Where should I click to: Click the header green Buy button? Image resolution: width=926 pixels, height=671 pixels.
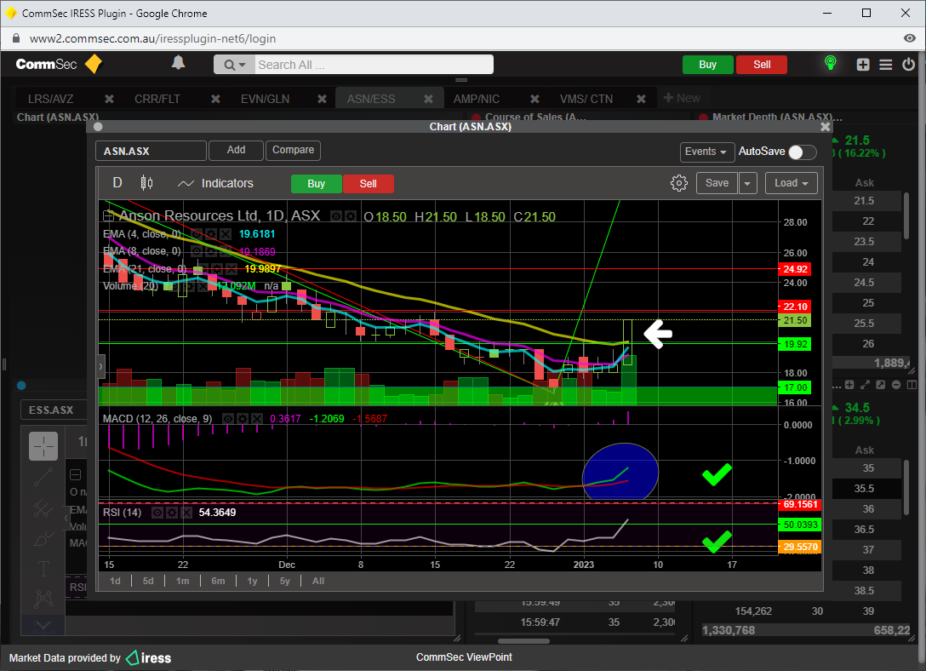707,65
